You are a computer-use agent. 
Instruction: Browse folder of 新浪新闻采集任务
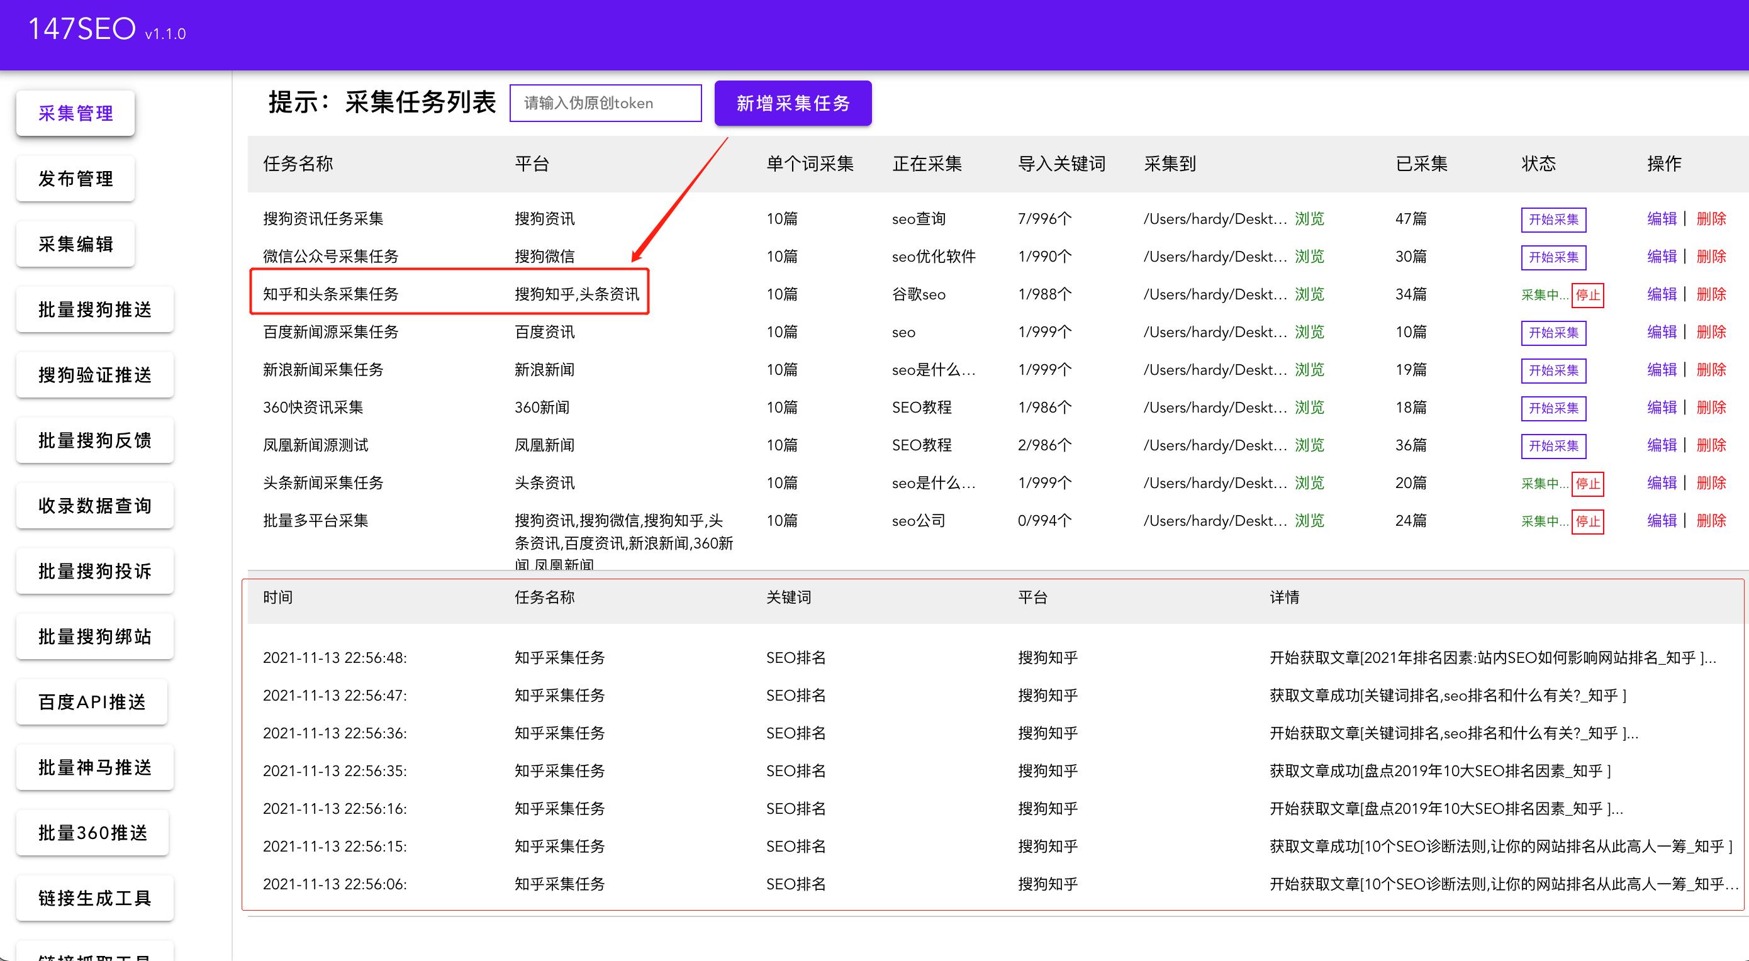(x=1309, y=370)
